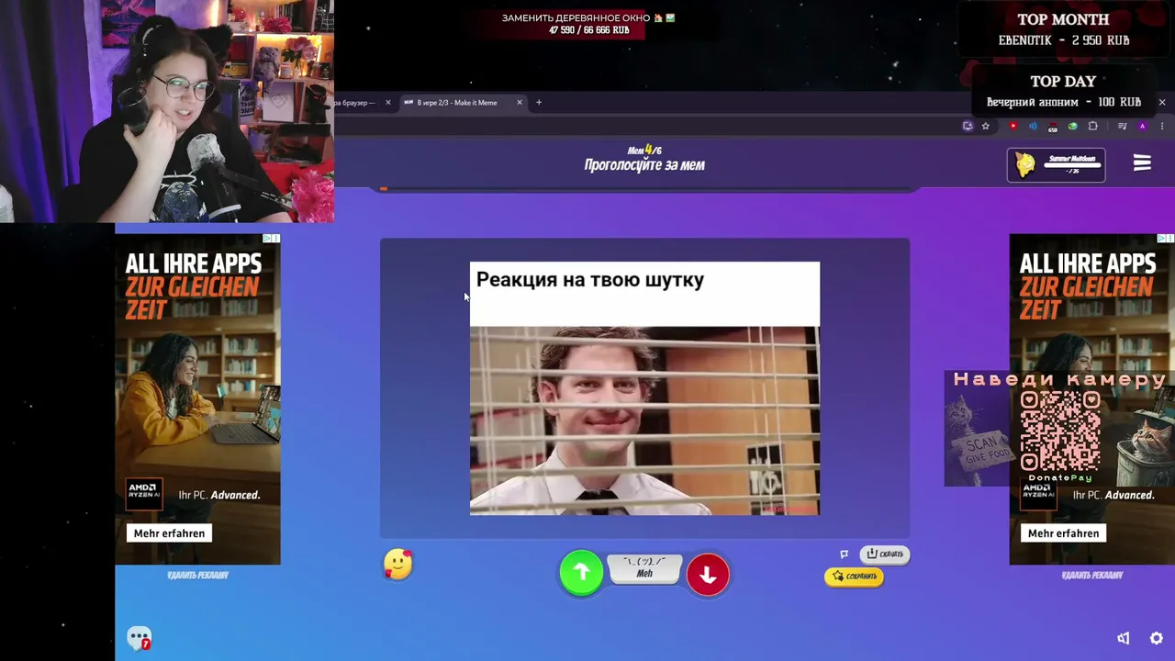1175x661 pixels.
Task: Open a new browser tab
Action: click(x=539, y=103)
